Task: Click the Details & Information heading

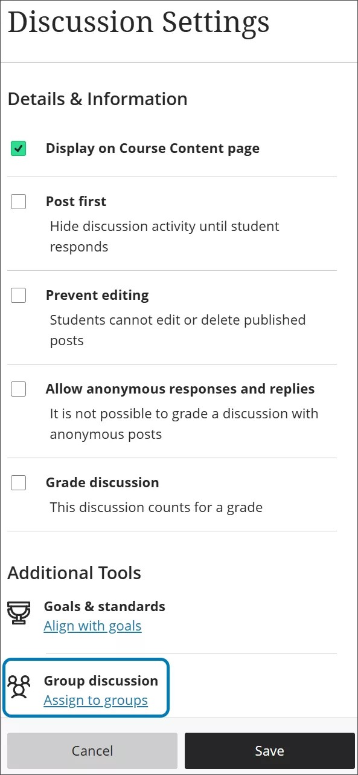Action: pyautogui.click(x=97, y=99)
